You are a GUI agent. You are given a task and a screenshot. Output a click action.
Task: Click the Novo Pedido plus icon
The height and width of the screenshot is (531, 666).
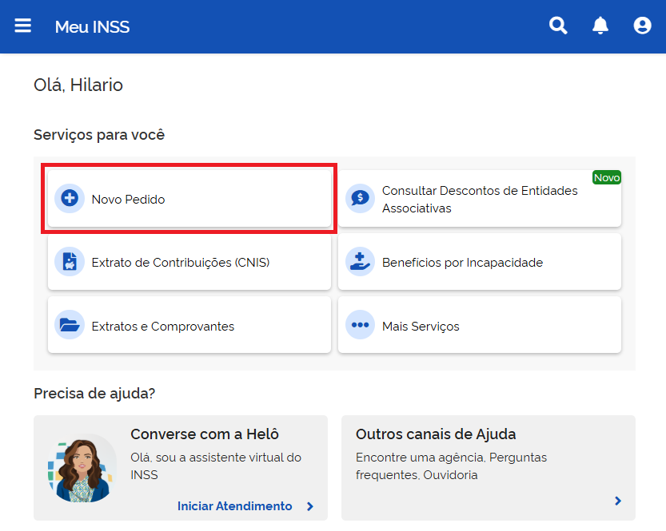click(x=70, y=198)
